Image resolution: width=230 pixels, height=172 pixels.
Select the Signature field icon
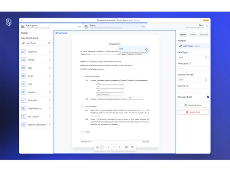point(23,52)
